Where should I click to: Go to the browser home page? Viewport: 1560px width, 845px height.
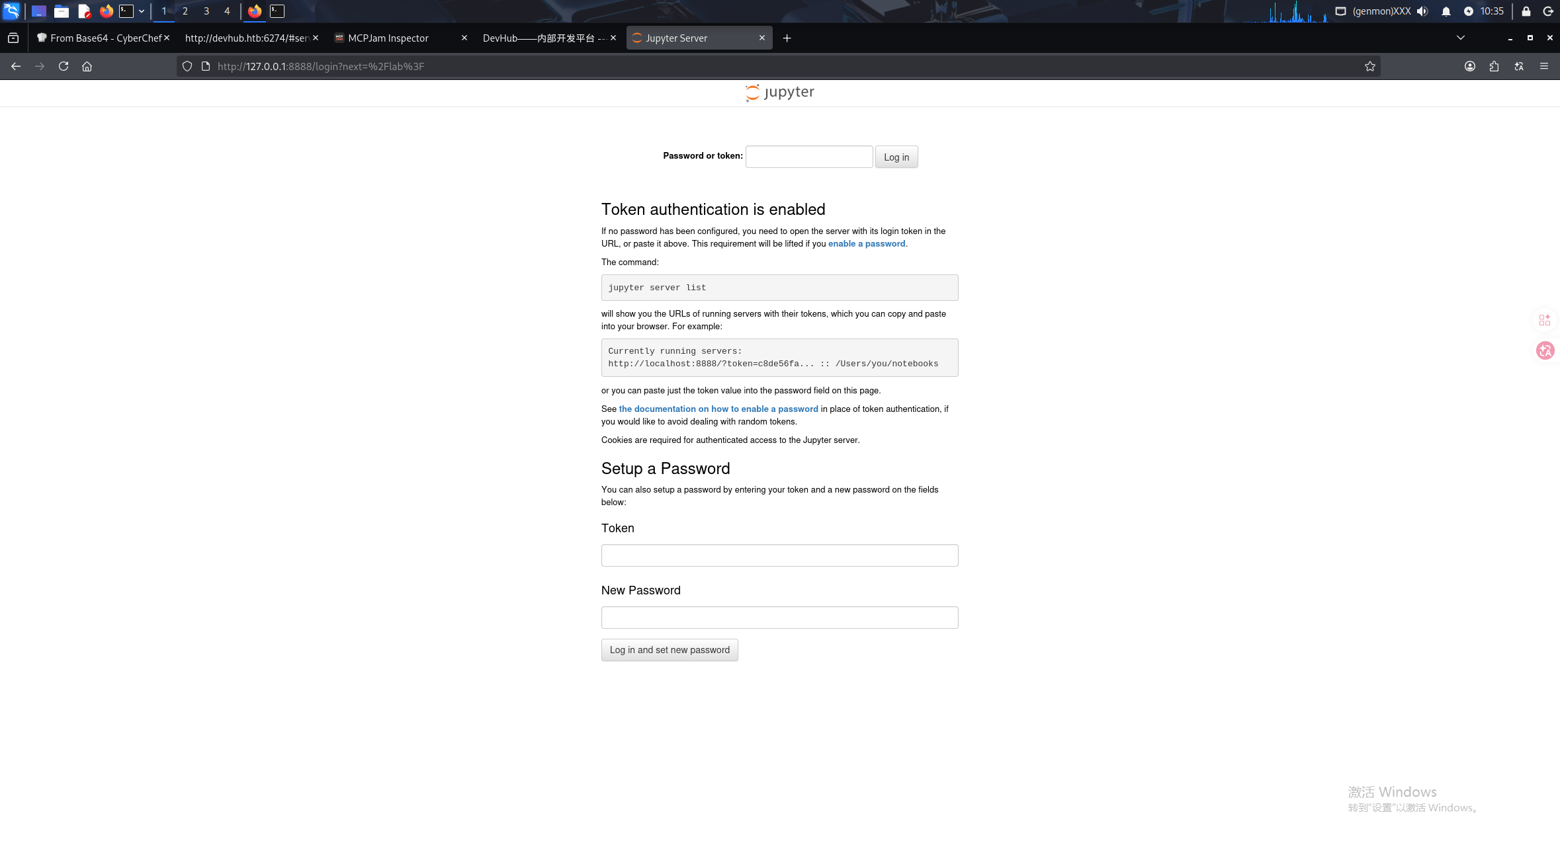87,66
